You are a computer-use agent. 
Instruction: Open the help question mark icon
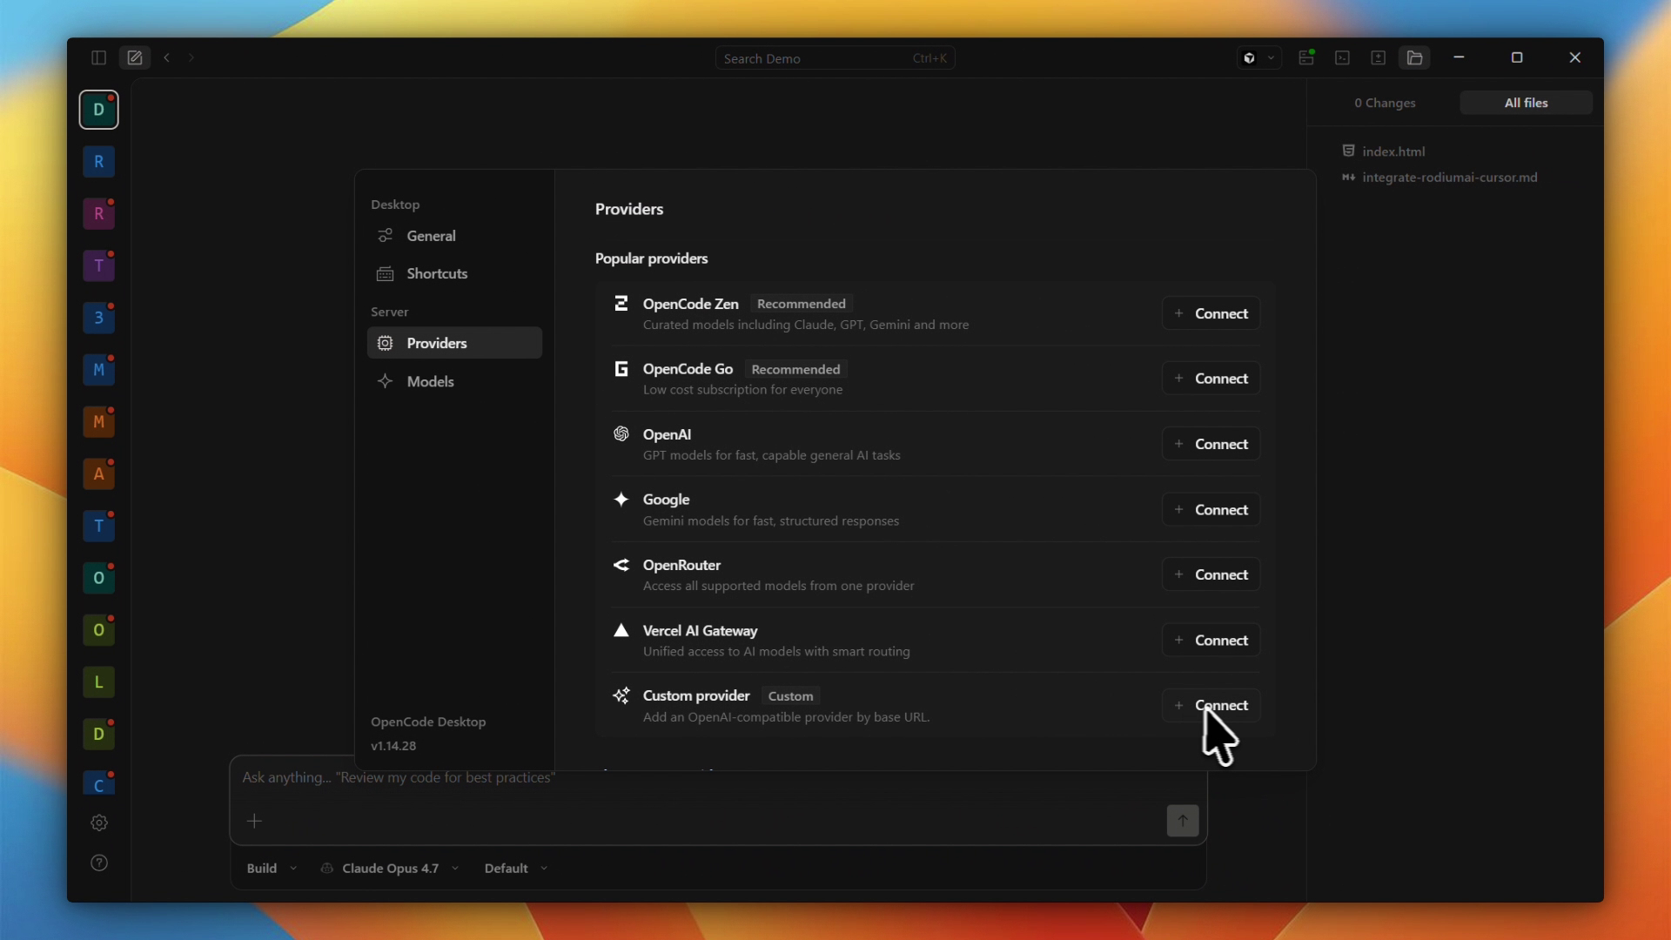(99, 863)
